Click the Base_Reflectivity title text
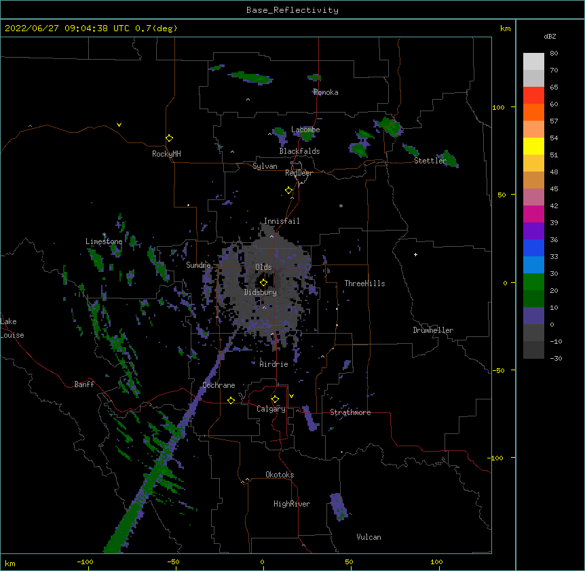Image resolution: width=585 pixels, height=571 pixels. pos(292,10)
